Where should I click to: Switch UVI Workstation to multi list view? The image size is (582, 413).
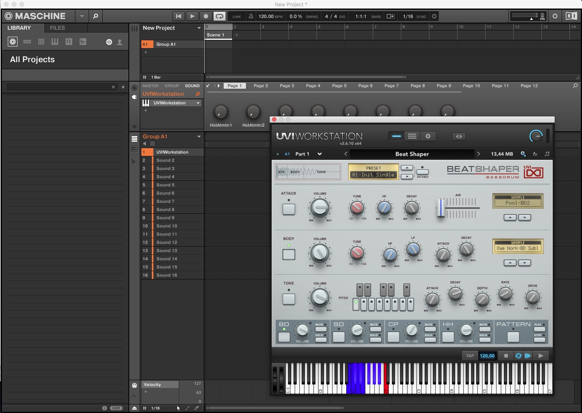pyautogui.click(x=412, y=136)
